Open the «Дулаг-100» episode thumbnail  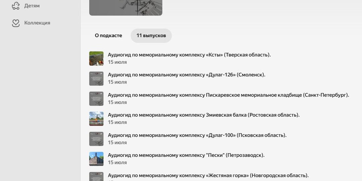coord(96,139)
